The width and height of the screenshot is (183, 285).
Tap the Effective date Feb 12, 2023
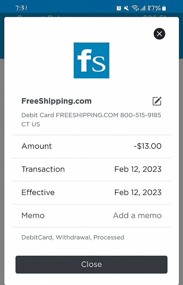tap(138, 192)
